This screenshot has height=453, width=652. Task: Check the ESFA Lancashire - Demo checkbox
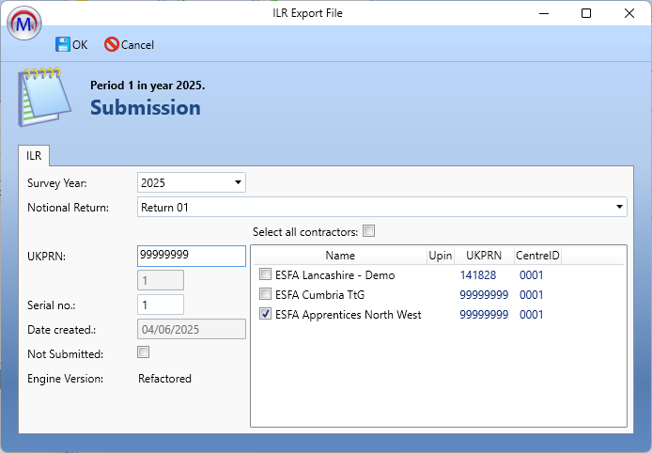coord(265,275)
